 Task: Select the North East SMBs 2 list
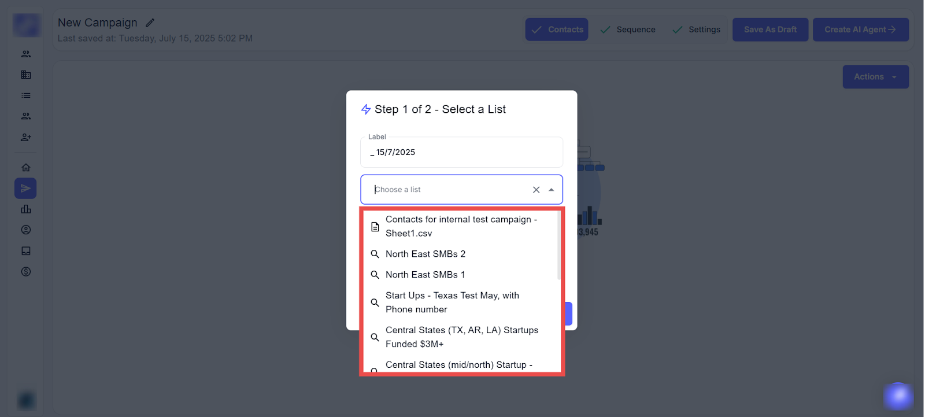(425, 254)
